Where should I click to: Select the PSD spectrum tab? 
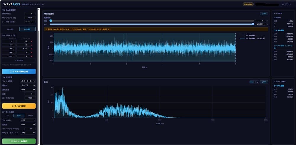click(19, 116)
